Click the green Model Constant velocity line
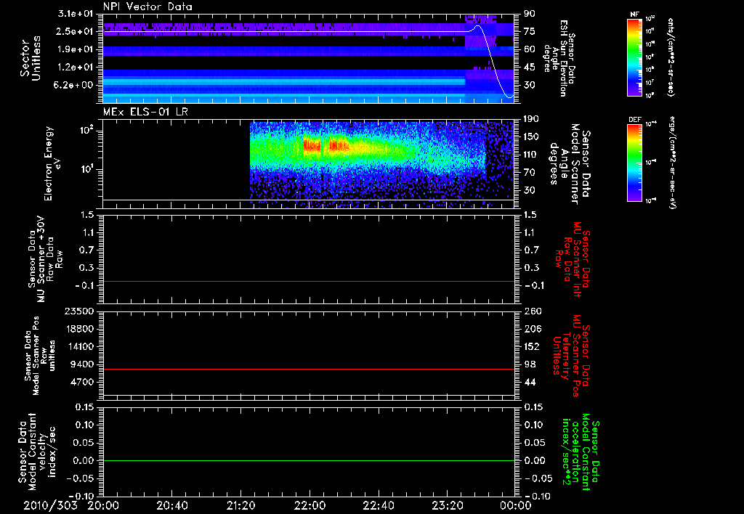 [x=309, y=460]
